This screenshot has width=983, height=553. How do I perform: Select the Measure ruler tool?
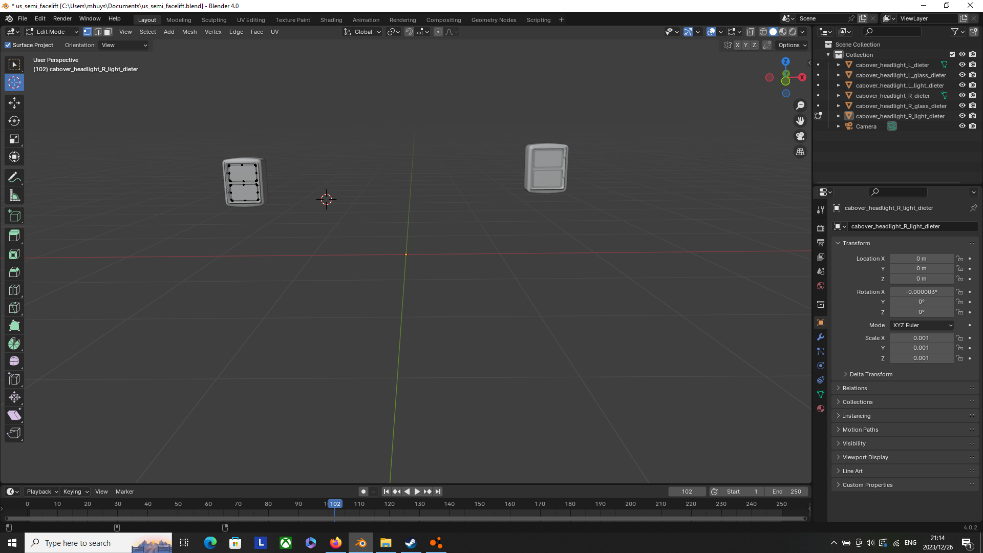click(14, 196)
